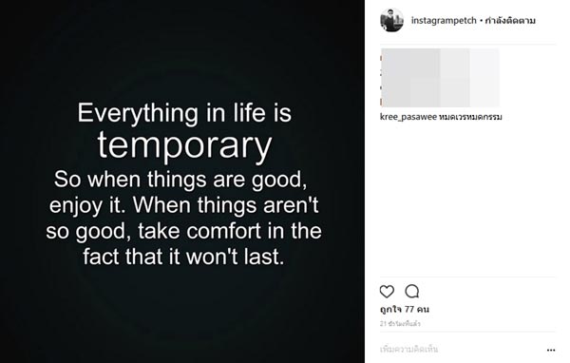
Task: Like the post with the heart icon
Action: click(387, 292)
